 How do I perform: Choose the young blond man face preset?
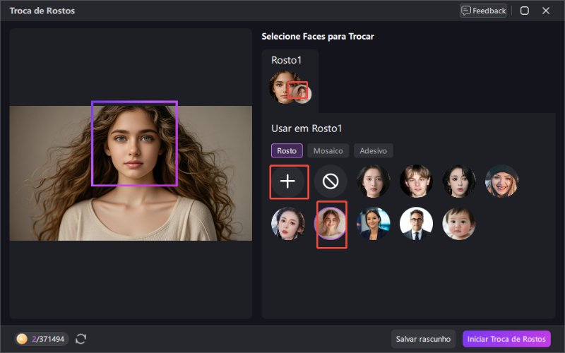pos(416,181)
